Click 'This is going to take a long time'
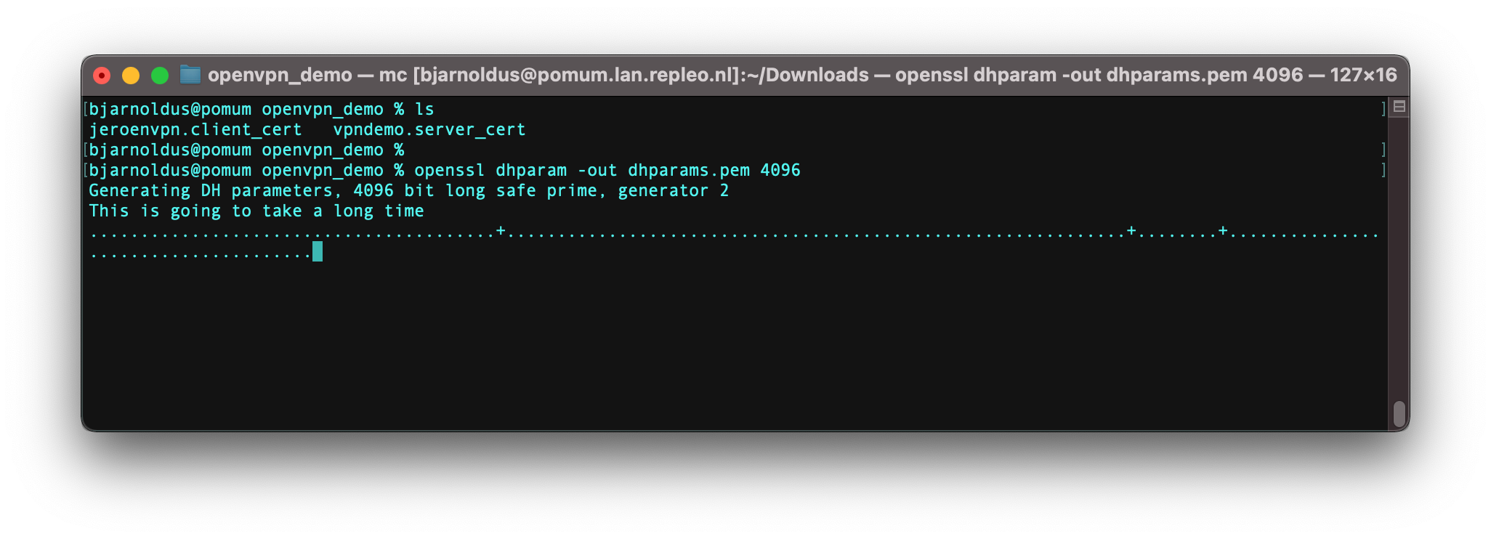 click(256, 211)
